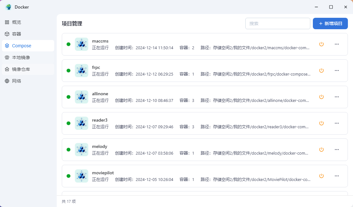
Task: Open more options for reader3
Action: [x=337, y=123]
